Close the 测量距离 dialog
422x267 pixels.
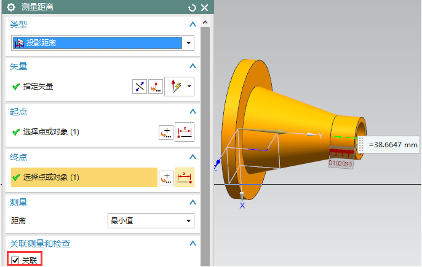tap(204, 7)
